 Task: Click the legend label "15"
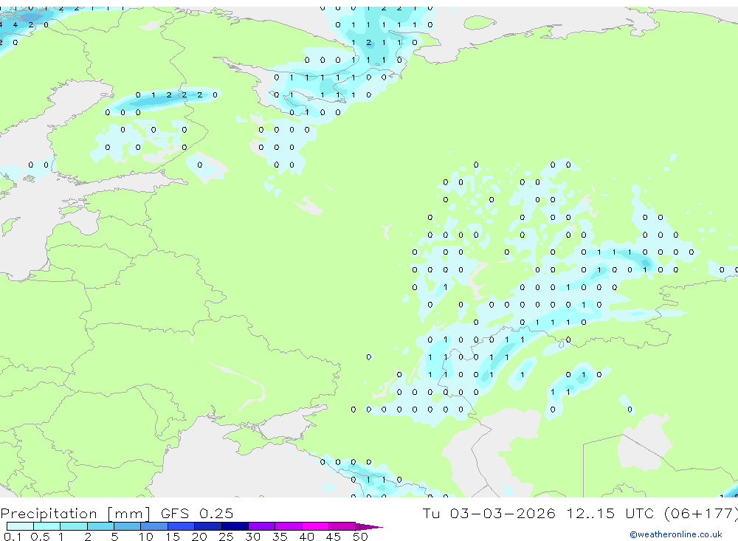coord(173,537)
